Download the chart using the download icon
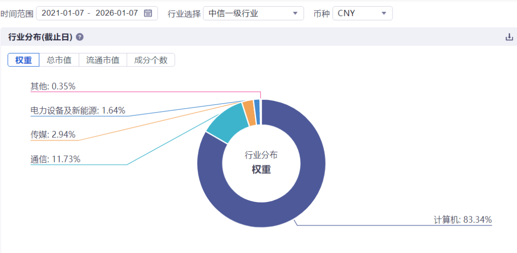 509,37
